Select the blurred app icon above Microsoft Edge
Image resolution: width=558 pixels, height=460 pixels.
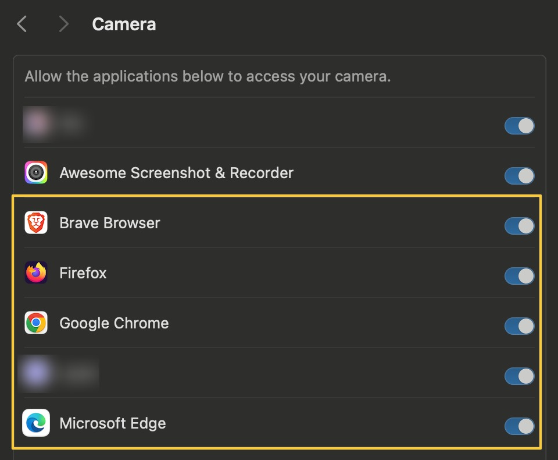pyautogui.click(x=36, y=373)
